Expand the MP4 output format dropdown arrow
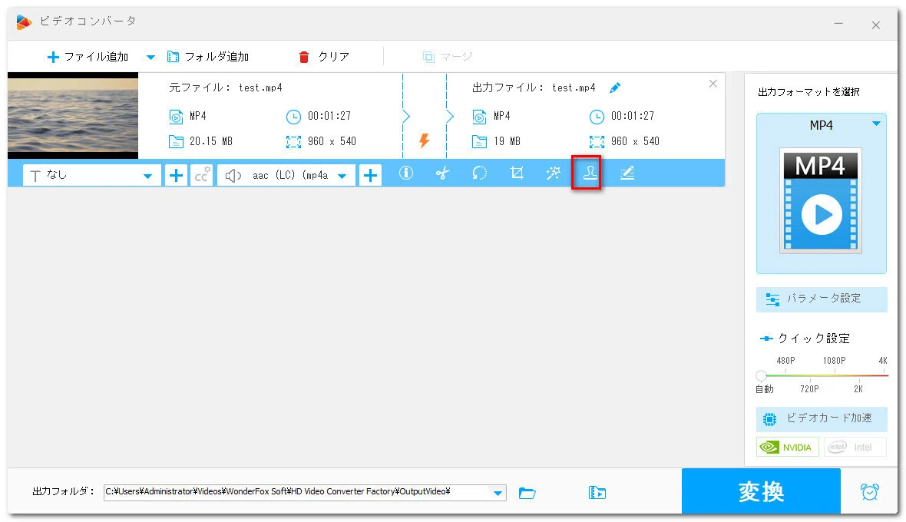The height and width of the screenshot is (522, 906). 876,124
